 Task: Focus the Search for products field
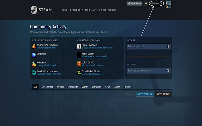click(x=149, y=47)
